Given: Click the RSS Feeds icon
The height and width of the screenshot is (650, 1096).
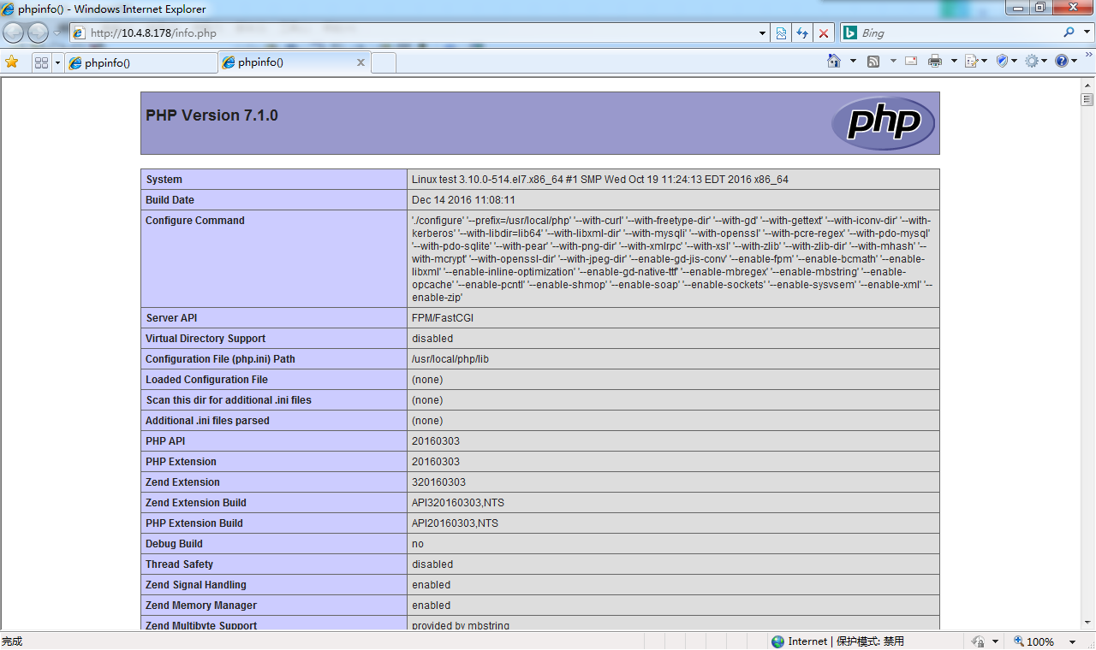Looking at the screenshot, I should 873,62.
